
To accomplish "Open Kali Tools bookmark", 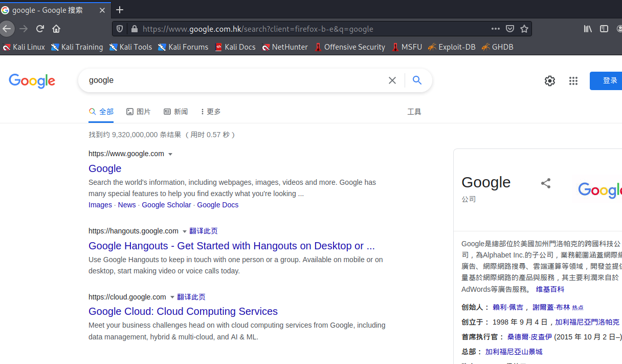I will pos(130,47).
